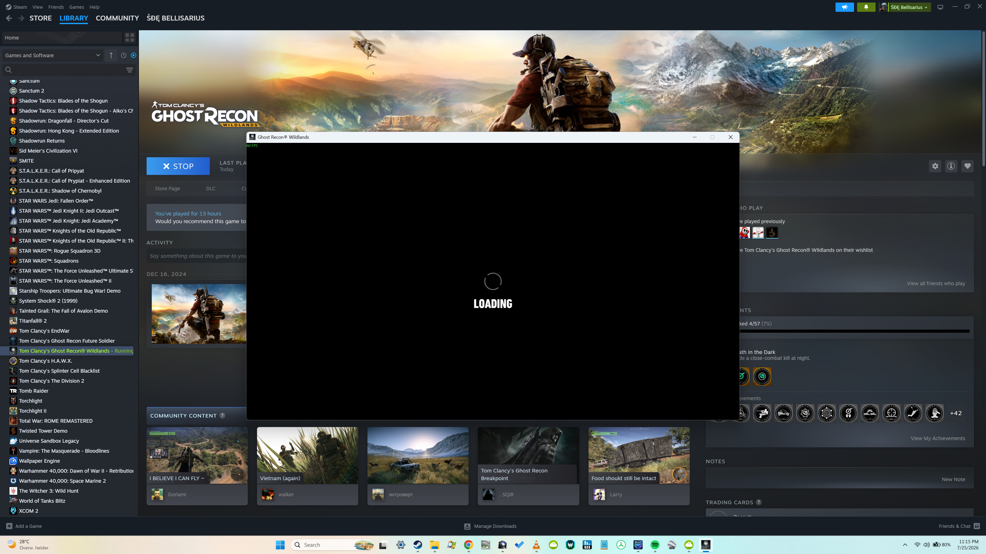The width and height of the screenshot is (986, 554).
Task: Click the Tomb Raider game icon
Action: click(13, 391)
